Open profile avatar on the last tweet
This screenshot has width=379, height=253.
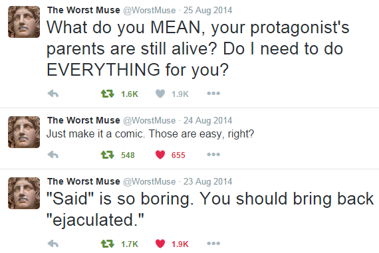coord(24,193)
